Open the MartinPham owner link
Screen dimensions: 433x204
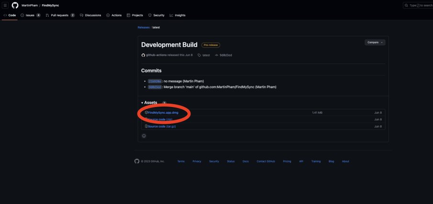[30, 5]
